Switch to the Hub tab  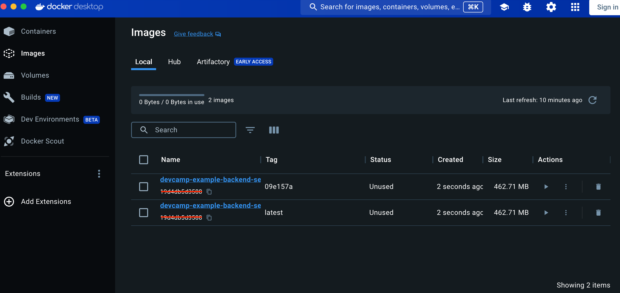click(174, 62)
